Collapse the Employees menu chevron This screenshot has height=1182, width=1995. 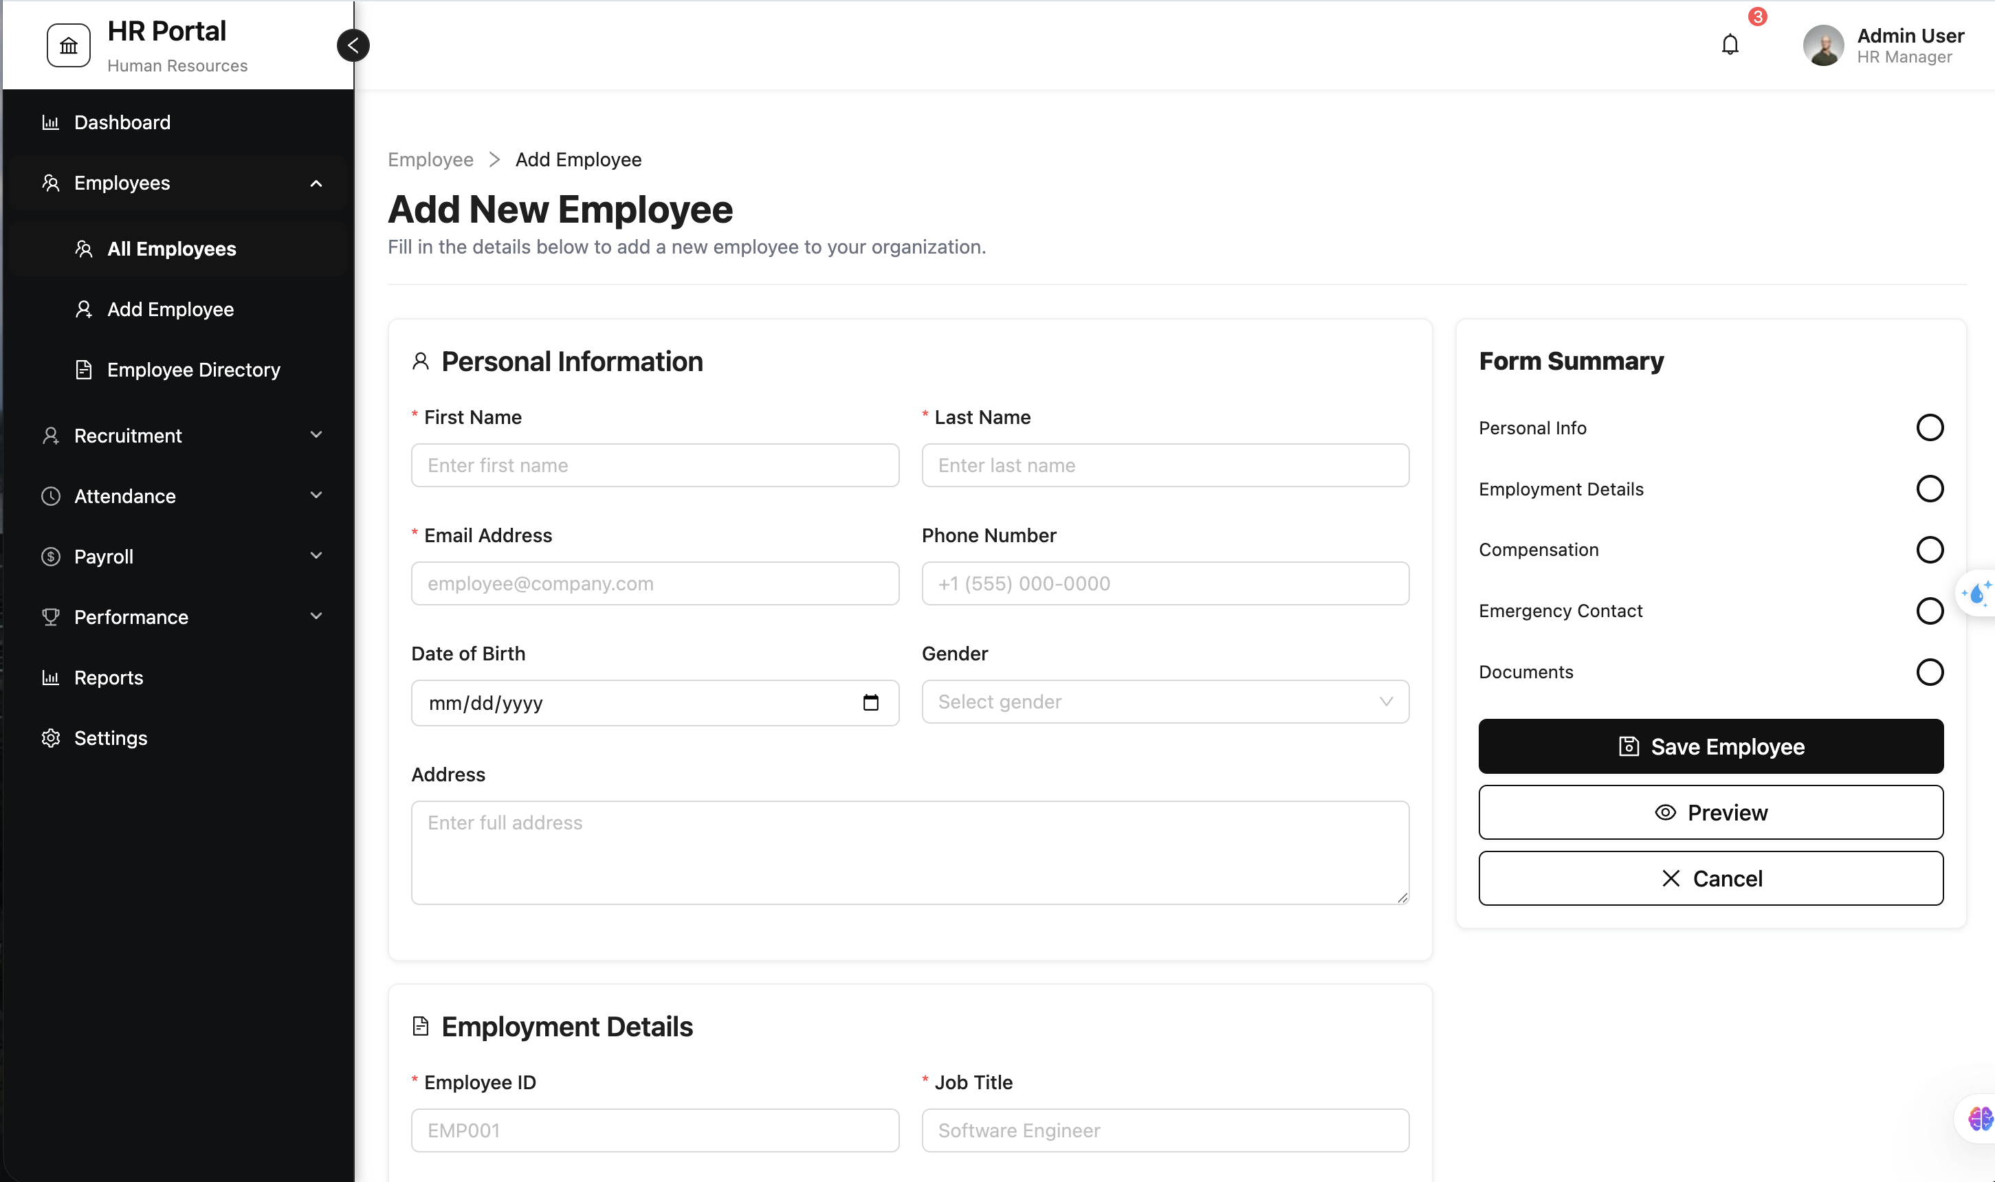[x=316, y=183]
